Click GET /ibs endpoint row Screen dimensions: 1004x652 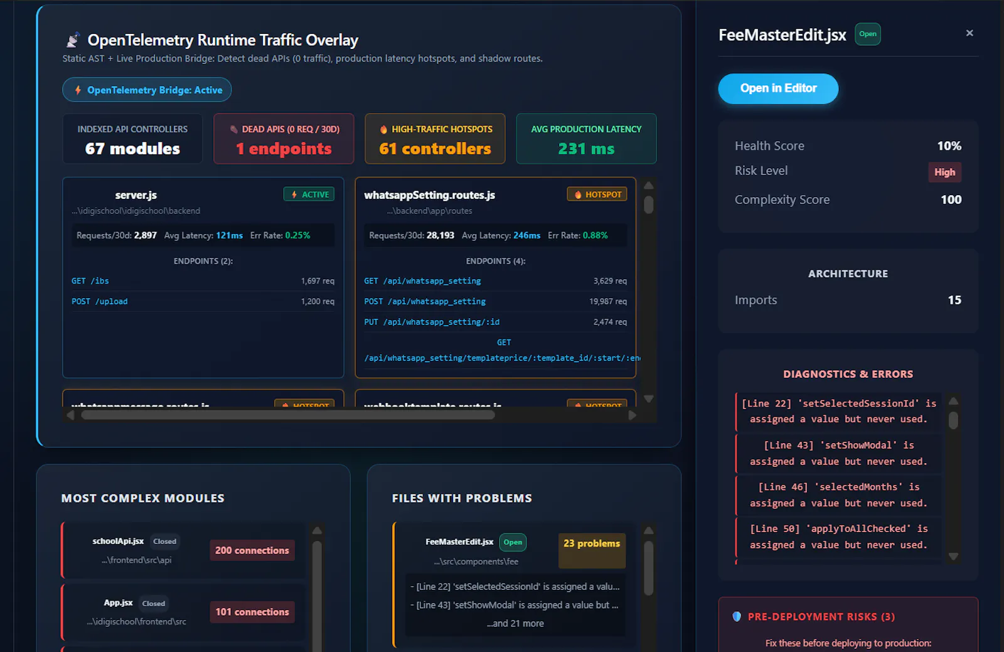click(x=203, y=281)
